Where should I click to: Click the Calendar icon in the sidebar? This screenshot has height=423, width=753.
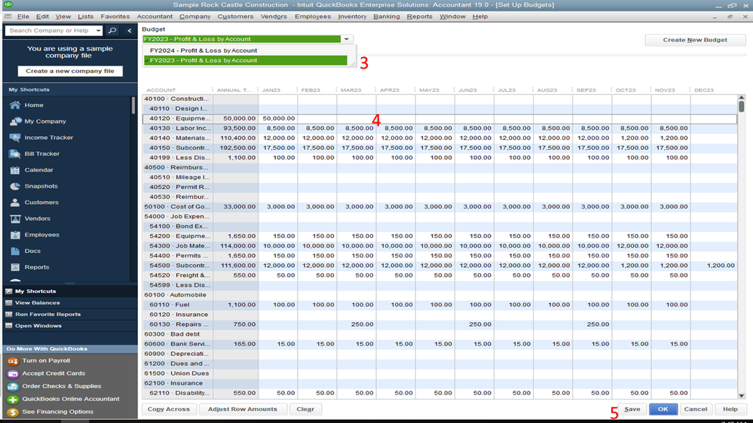click(x=14, y=170)
